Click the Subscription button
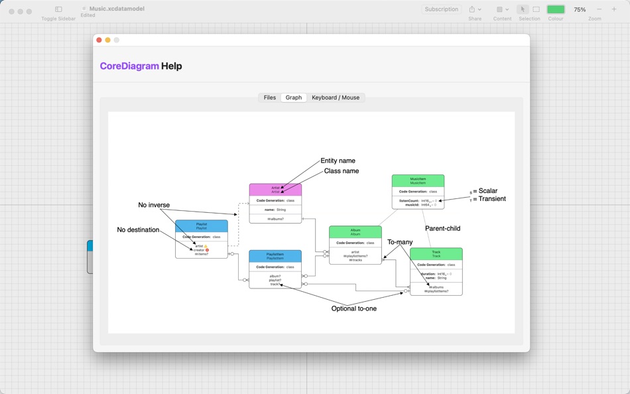This screenshot has height=394, width=630. [442, 9]
